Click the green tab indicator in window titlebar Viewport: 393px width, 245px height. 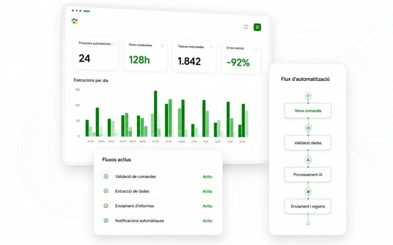click(x=87, y=11)
